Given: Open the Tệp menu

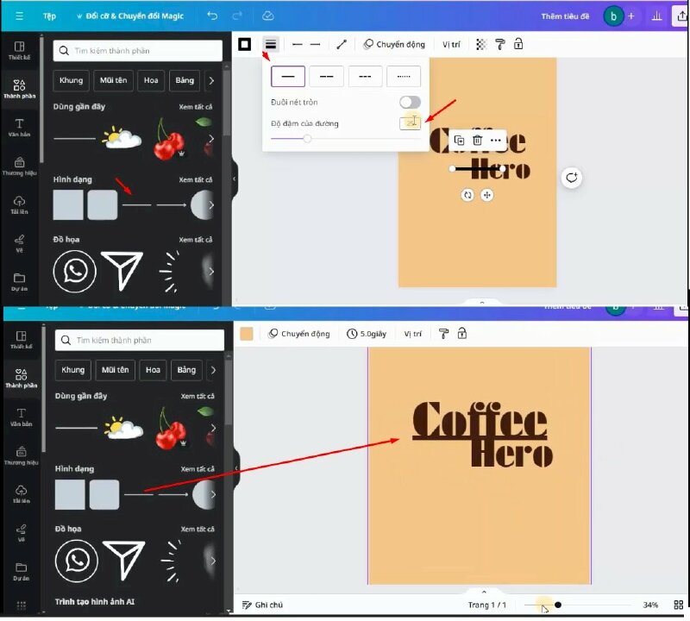Looking at the screenshot, I should click(48, 16).
